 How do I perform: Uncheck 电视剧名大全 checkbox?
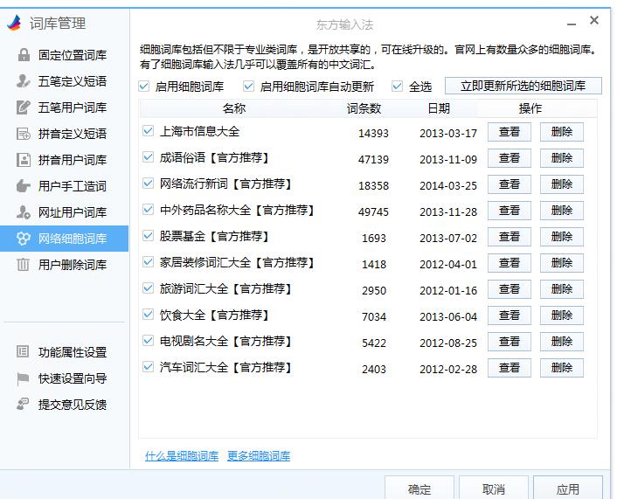coord(148,341)
